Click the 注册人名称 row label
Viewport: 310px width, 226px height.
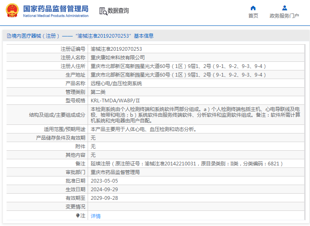pyautogui.click(x=73, y=58)
